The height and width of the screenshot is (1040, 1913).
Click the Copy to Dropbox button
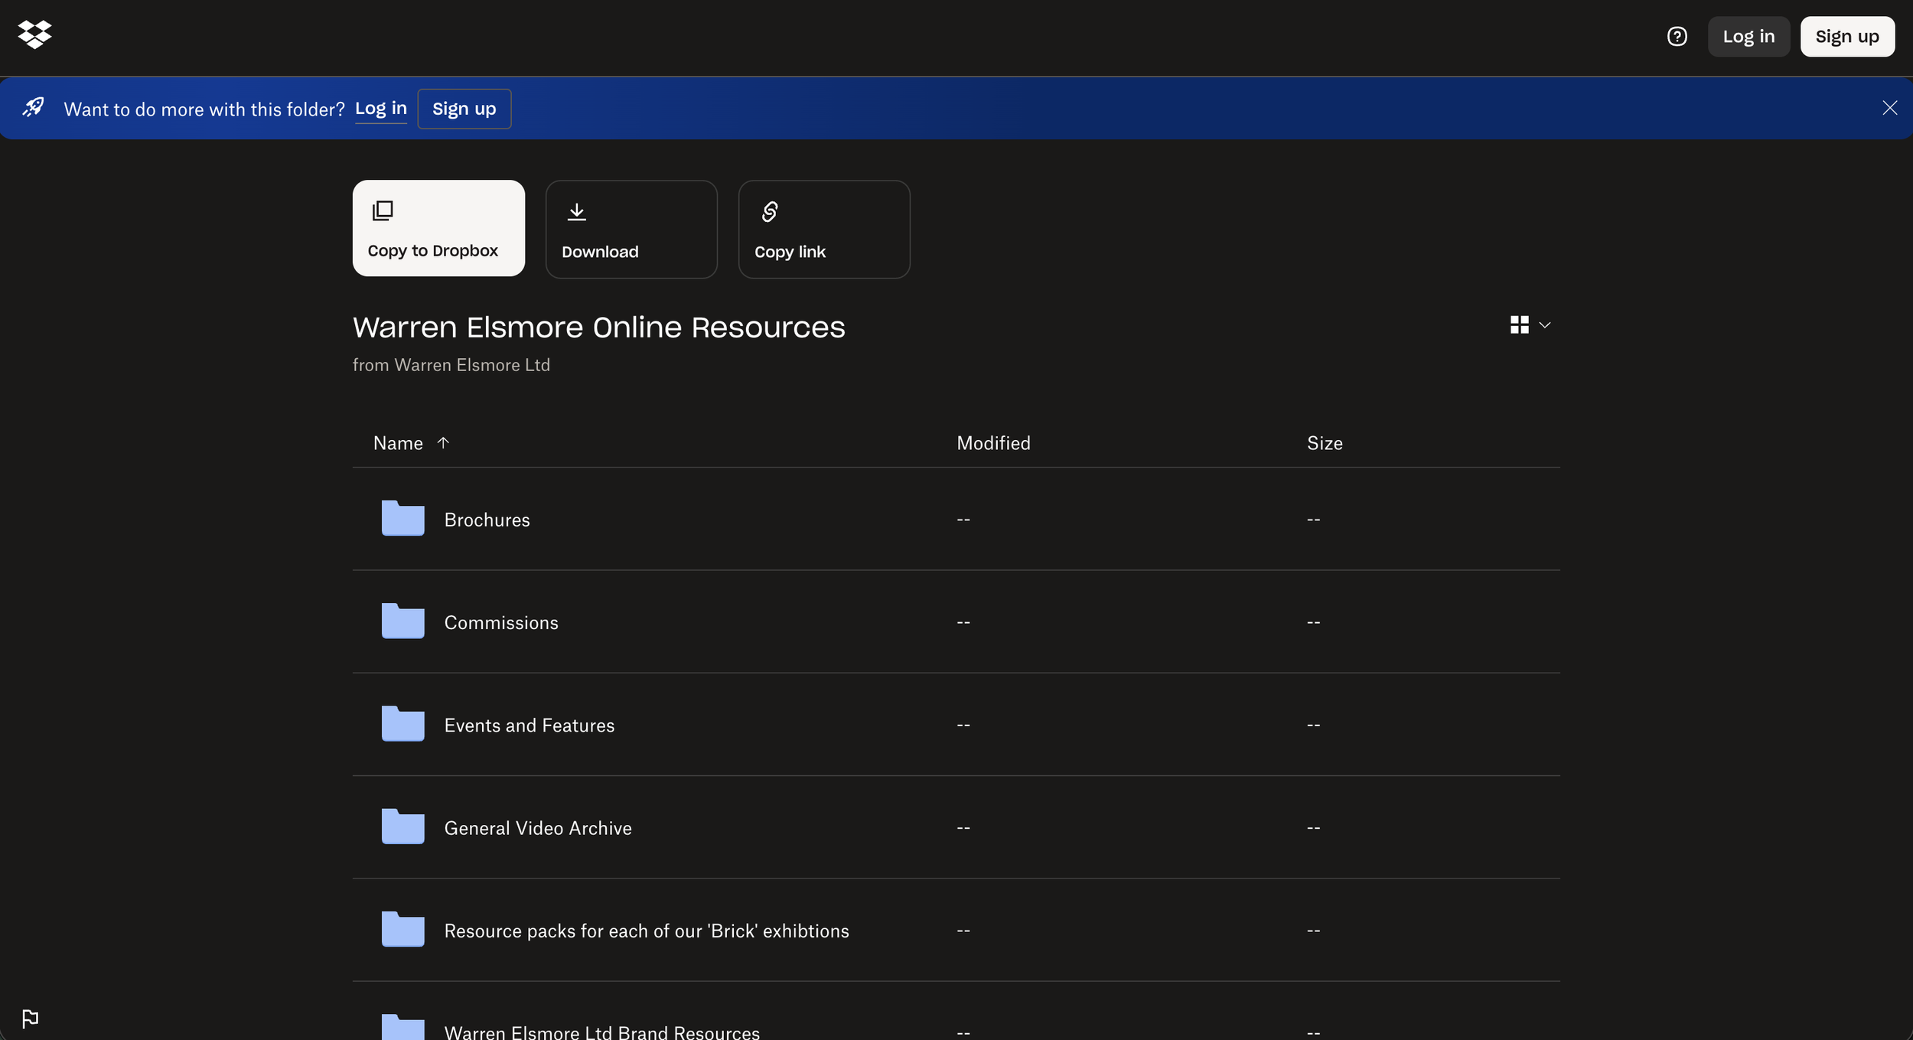click(x=438, y=228)
